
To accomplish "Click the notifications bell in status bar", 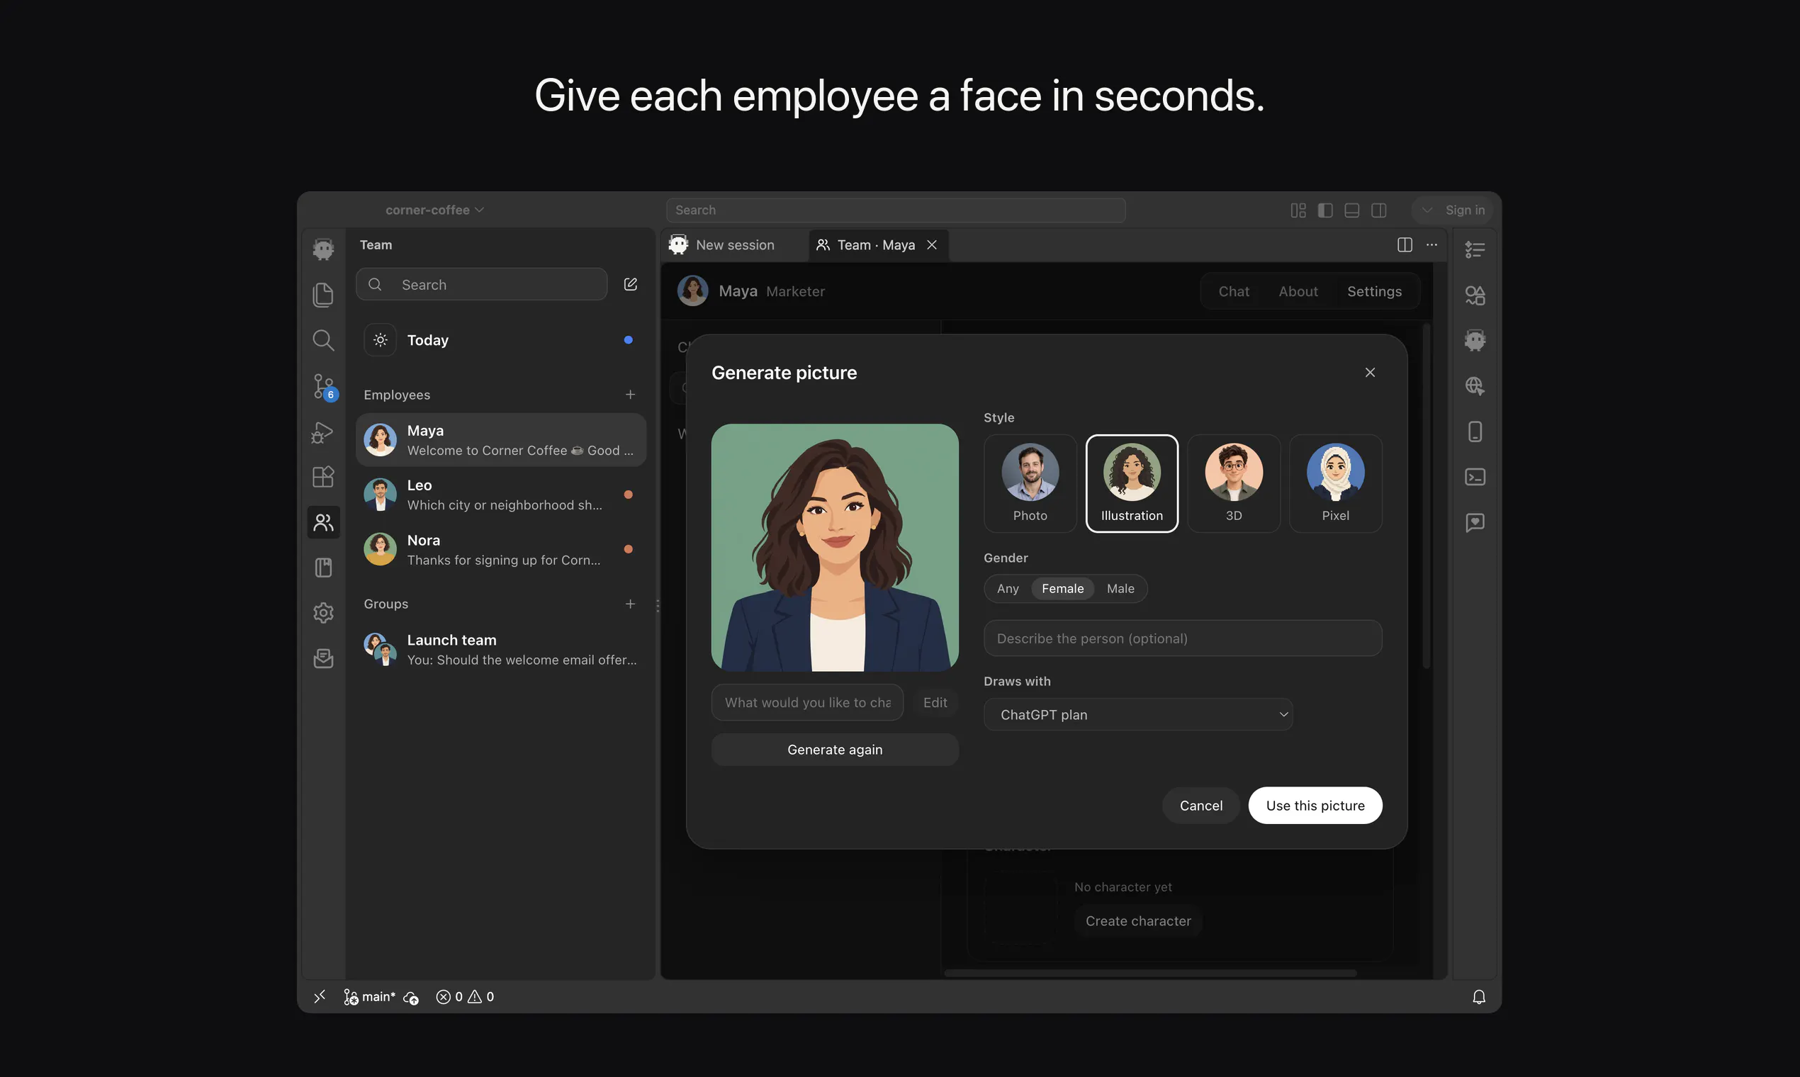I will [x=1478, y=997].
